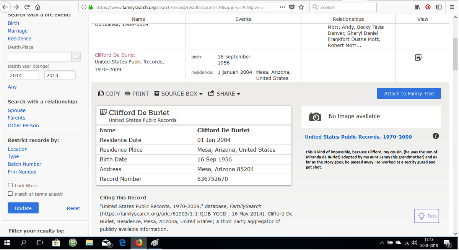
Task: Add a Birth life event filter
Action: tap(13, 23)
